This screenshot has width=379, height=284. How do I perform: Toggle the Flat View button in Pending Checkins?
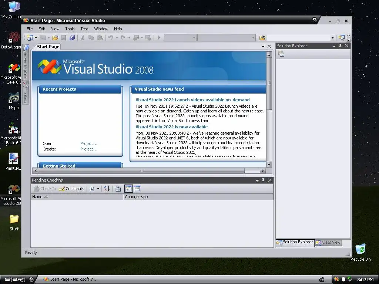[137, 189]
